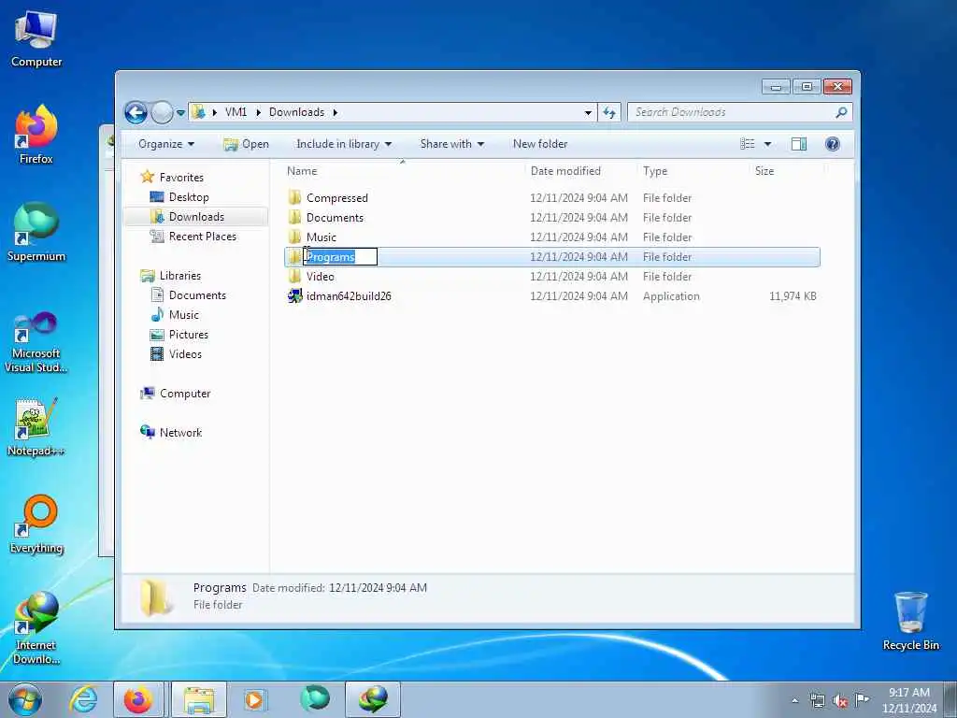957x718 pixels.
Task: Select the Notepad++ desktop shortcut
Action: coord(36,427)
